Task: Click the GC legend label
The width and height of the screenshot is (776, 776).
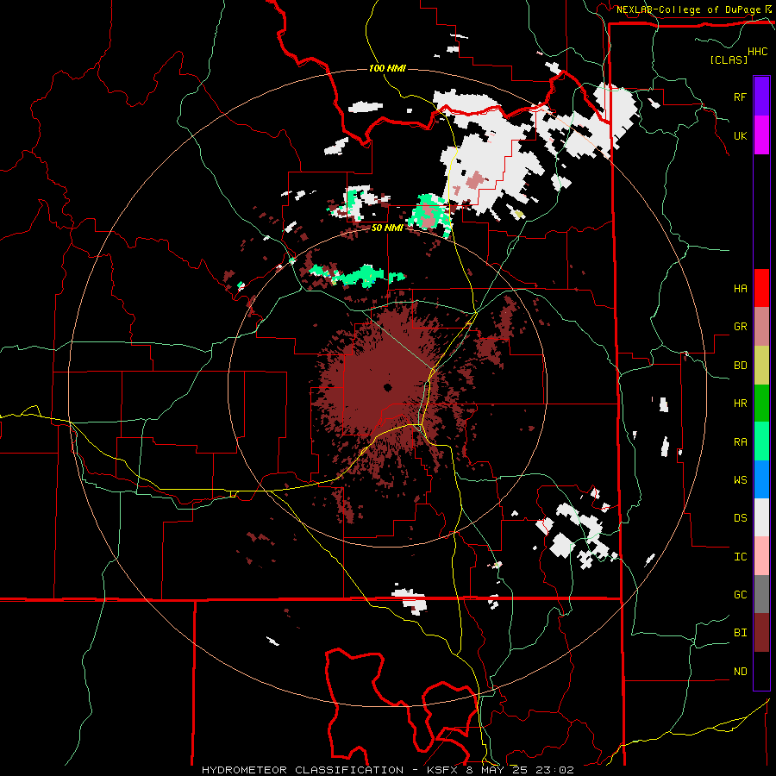Action: (x=740, y=595)
